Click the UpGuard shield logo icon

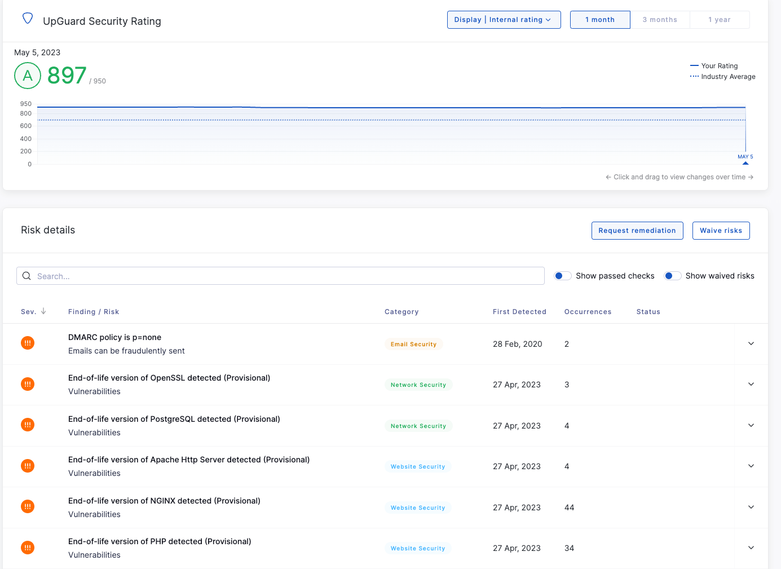(28, 19)
